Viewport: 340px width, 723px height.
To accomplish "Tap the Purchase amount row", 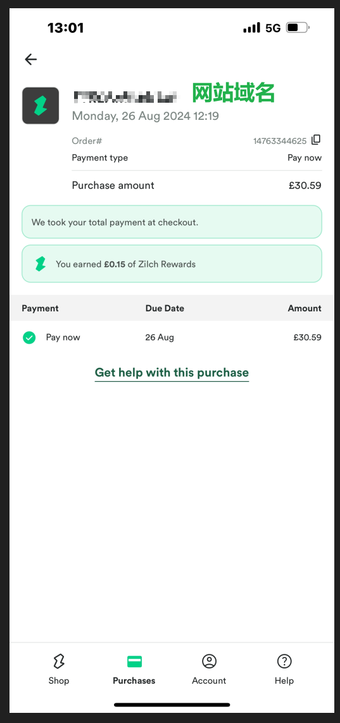I will [196, 185].
